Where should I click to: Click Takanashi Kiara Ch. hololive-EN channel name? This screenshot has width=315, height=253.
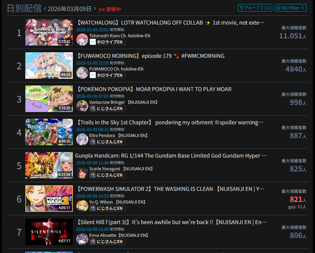tap(120, 36)
